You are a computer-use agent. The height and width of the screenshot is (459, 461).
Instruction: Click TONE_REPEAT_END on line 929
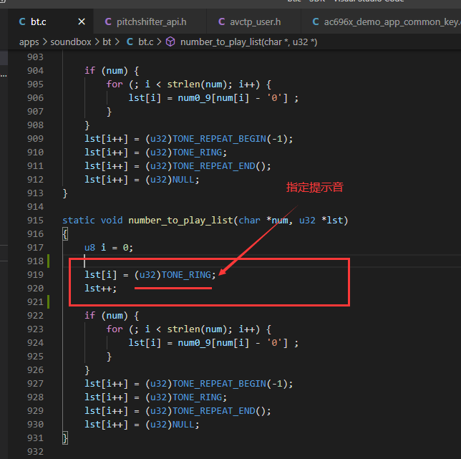214,411
